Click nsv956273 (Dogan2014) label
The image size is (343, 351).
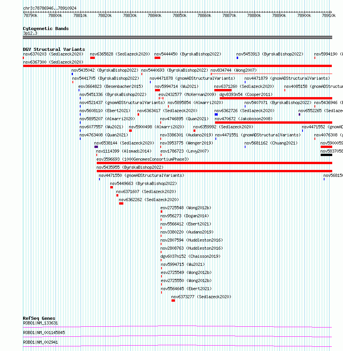pos(185,216)
